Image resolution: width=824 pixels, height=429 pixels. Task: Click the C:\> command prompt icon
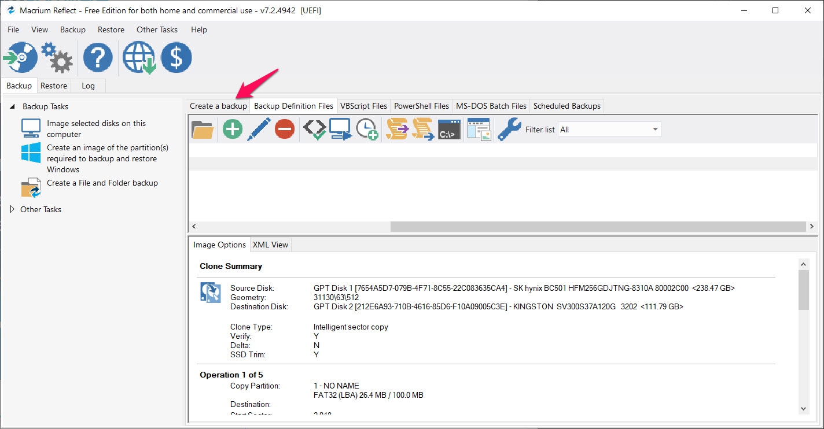click(x=450, y=130)
